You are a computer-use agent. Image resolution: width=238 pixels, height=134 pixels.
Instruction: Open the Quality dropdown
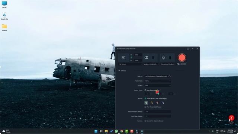point(158,86)
